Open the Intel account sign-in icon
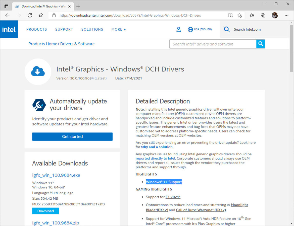This screenshot has width=294, height=226. click(178, 29)
